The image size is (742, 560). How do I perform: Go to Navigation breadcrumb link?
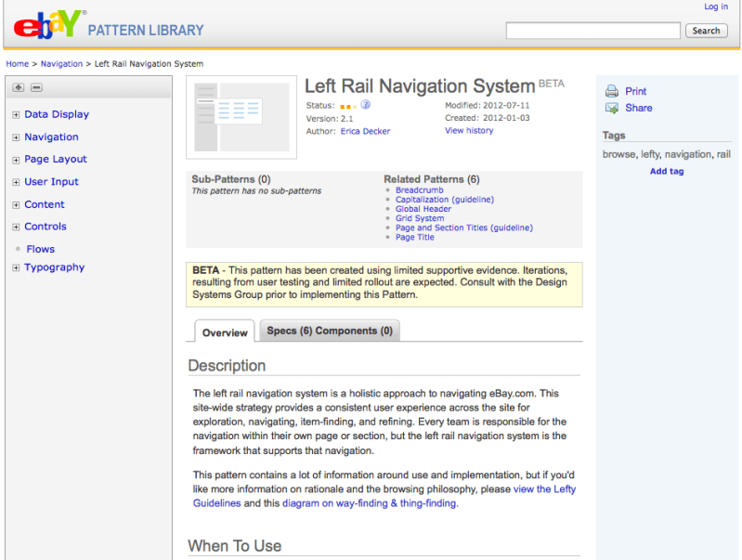(x=61, y=64)
